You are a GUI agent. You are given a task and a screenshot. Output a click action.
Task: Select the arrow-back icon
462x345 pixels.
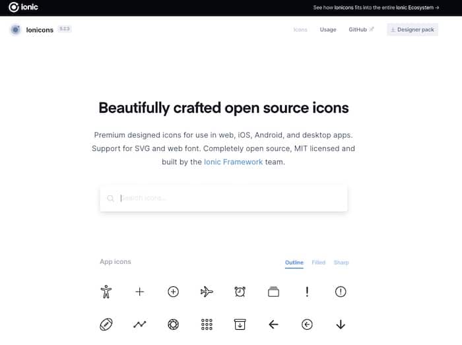coord(274,325)
